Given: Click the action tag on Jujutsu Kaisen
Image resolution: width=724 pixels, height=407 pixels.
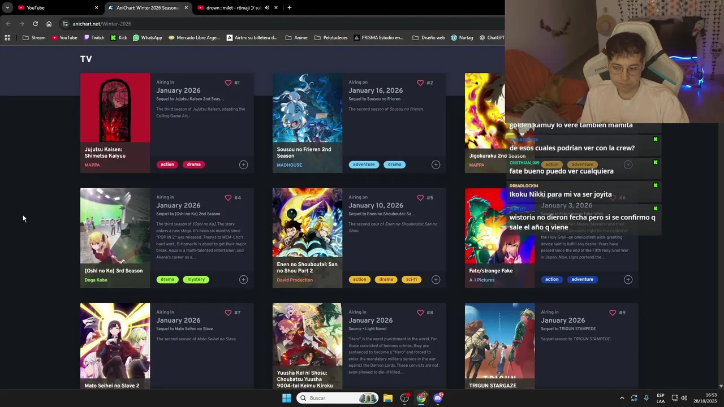Looking at the screenshot, I should click(167, 164).
